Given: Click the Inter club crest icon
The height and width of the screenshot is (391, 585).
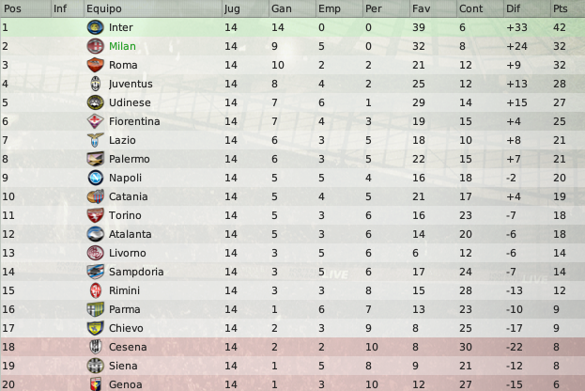Looking at the screenshot, I should coord(95,27).
